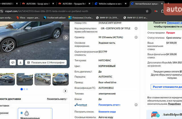This screenshot has height=119, width=182.
Task: Open Особистий кабінет bookmark
Action: click(x=55, y=18)
